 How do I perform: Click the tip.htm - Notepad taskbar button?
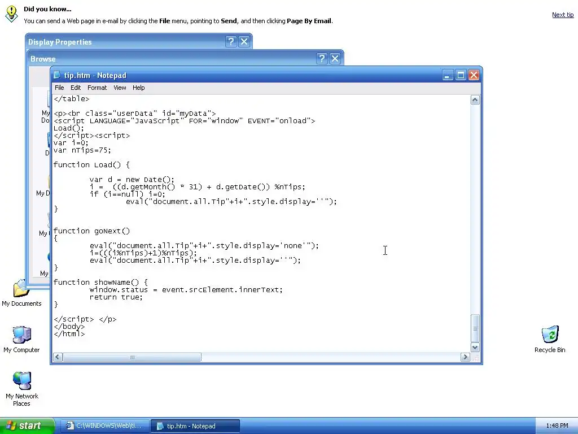coord(195,426)
